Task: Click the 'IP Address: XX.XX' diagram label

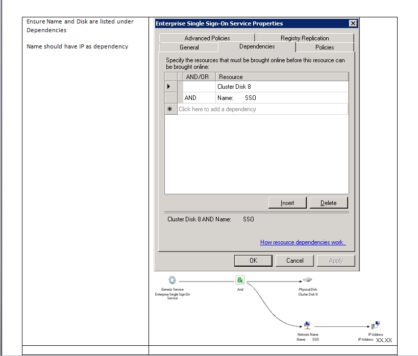Action: point(375,340)
